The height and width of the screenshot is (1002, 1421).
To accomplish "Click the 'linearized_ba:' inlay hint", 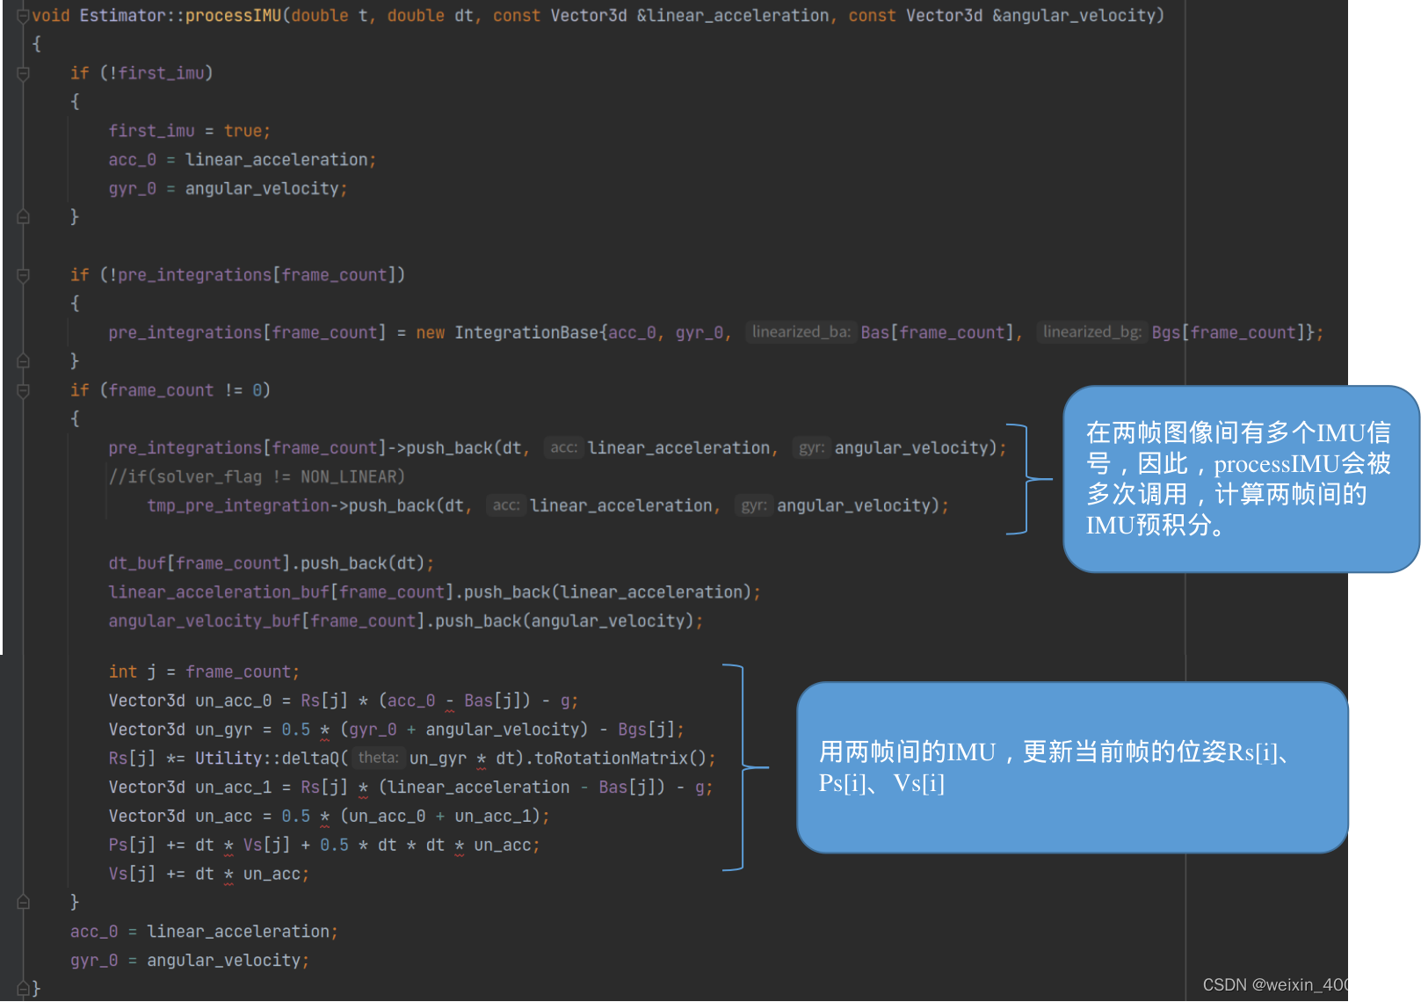I will [x=801, y=332].
